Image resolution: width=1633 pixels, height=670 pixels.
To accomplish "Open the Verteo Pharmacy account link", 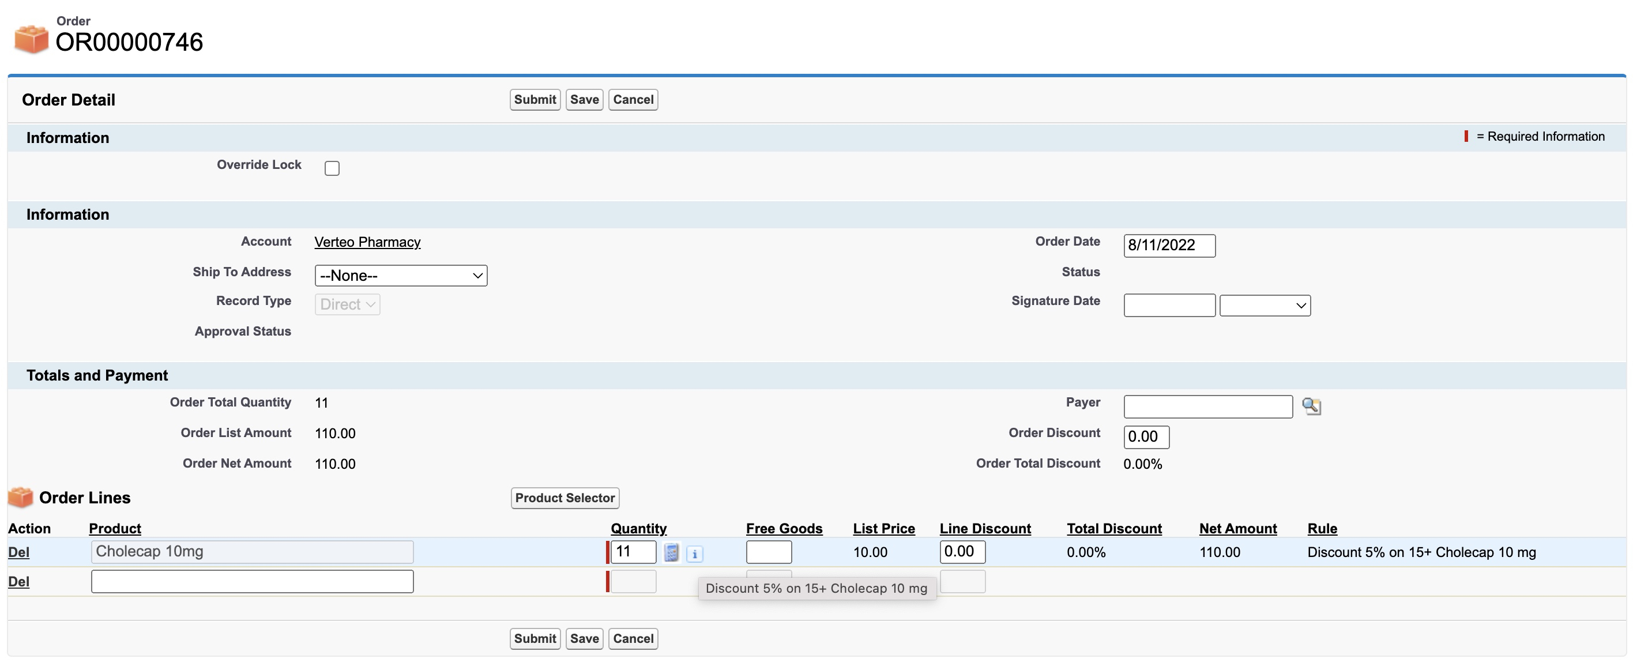I will click(x=367, y=242).
